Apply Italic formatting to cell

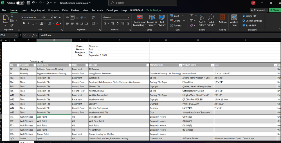pyautogui.click(x=29, y=23)
